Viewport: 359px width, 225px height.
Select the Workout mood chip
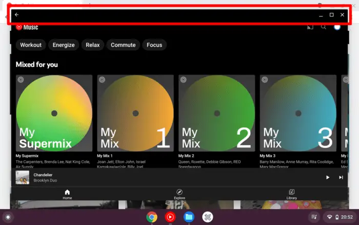[x=31, y=45]
